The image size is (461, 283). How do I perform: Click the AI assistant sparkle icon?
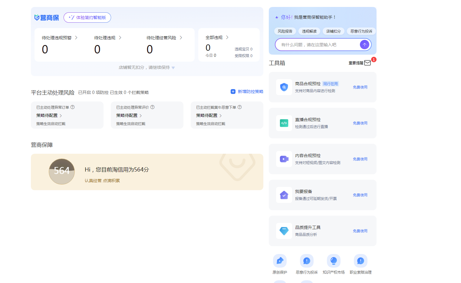pyautogui.click(x=277, y=18)
